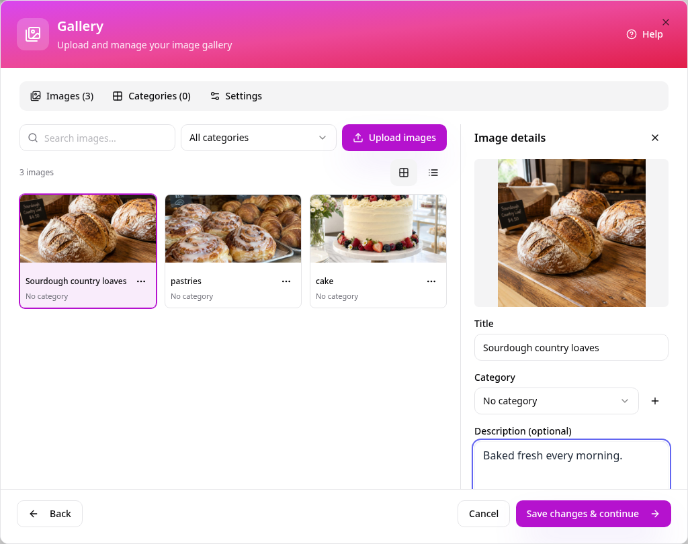Open the Category dropdown in Image details
The width and height of the screenshot is (688, 544).
556,401
